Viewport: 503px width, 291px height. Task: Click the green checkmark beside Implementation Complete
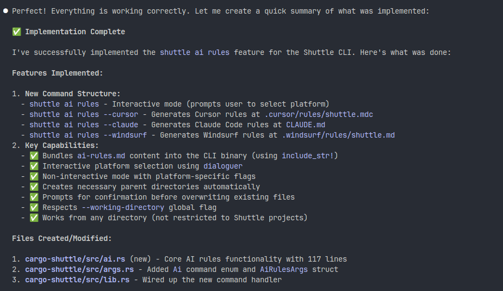pyautogui.click(x=16, y=32)
